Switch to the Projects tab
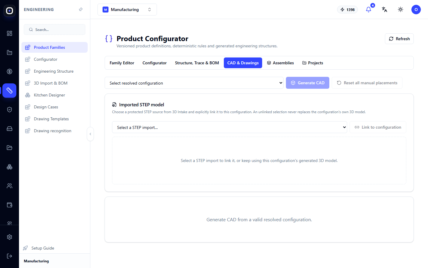The height and width of the screenshot is (268, 428). [313, 63]
